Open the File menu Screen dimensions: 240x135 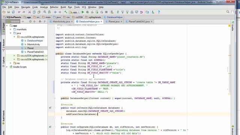click(x=4, y=7)
